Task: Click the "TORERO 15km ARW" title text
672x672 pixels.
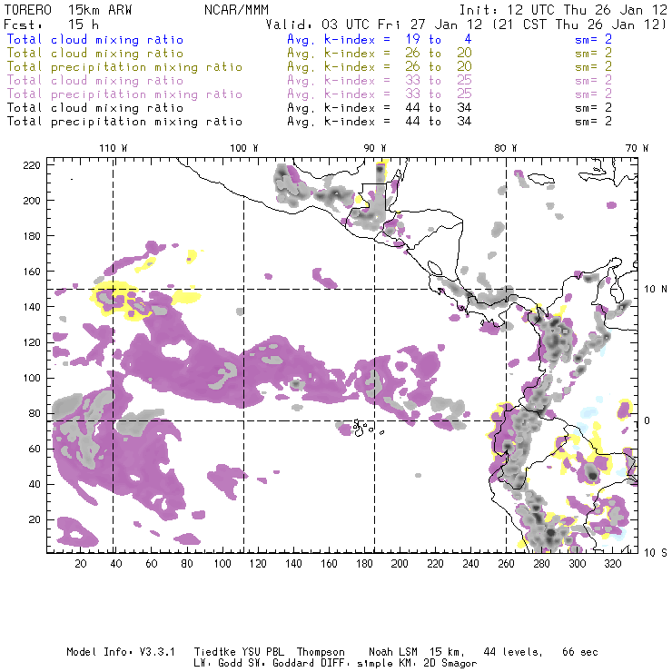Action: click(68, 10)
